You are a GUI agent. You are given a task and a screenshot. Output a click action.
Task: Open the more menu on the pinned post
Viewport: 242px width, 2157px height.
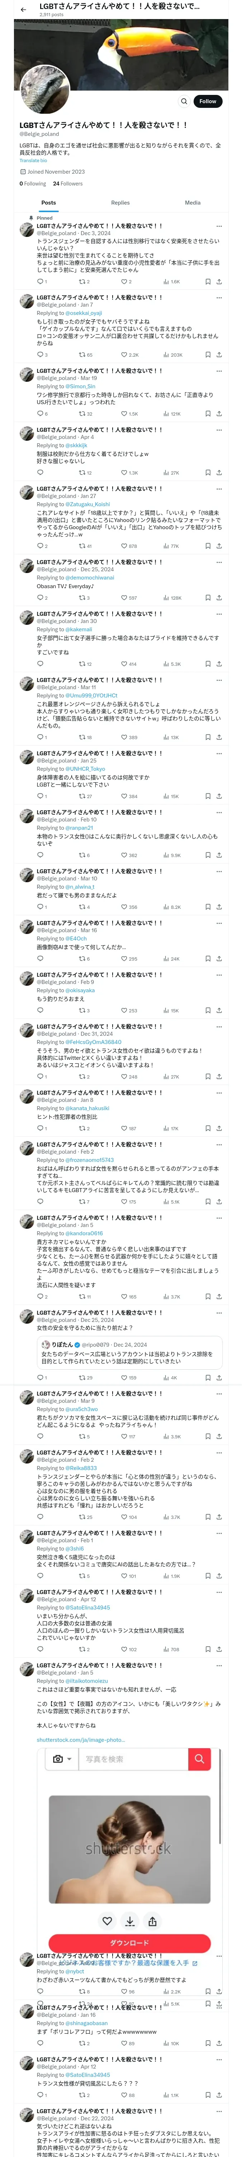(219, 226)
